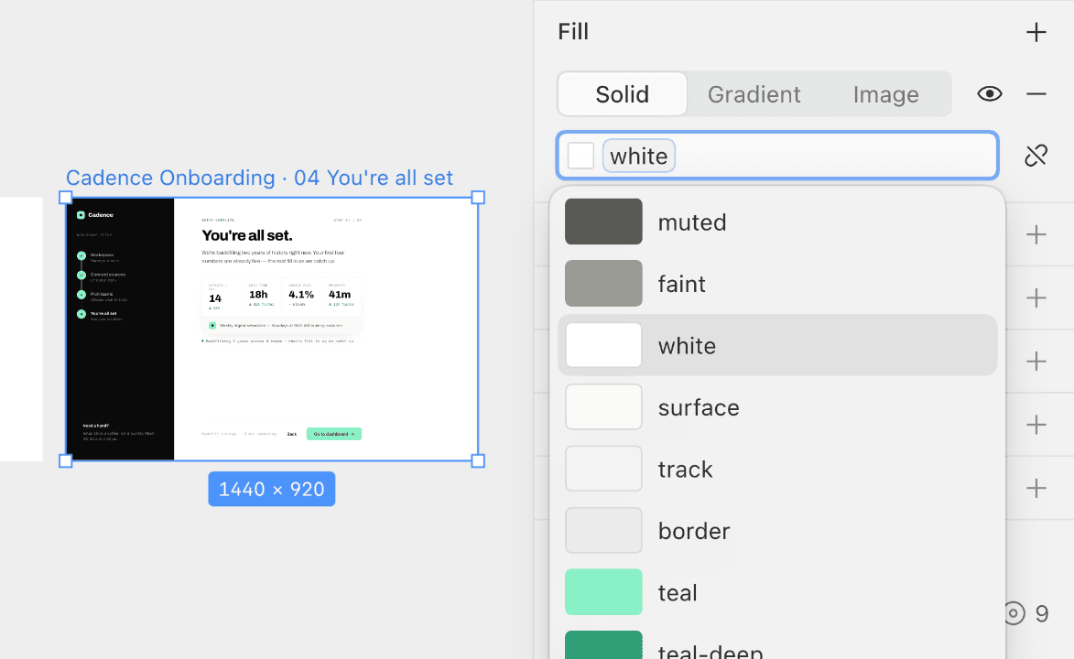The height and width of the screenshot is (659, 1074).
Task: Click the gray faint color swatch
Action: 603,284
